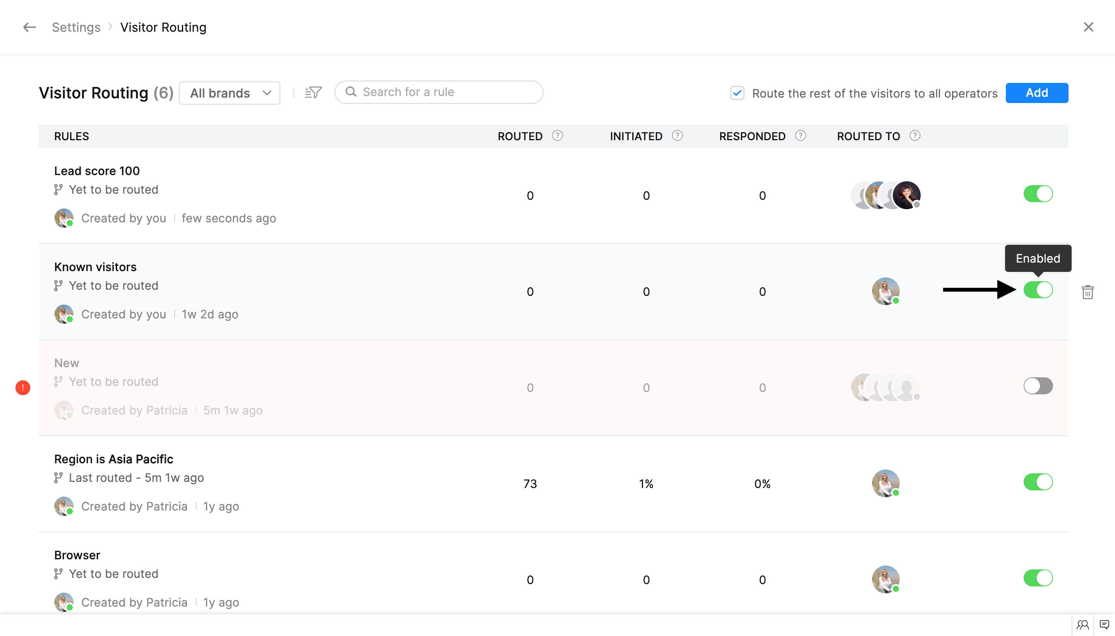Click the ROUTED column help icon

coord(557,136)
